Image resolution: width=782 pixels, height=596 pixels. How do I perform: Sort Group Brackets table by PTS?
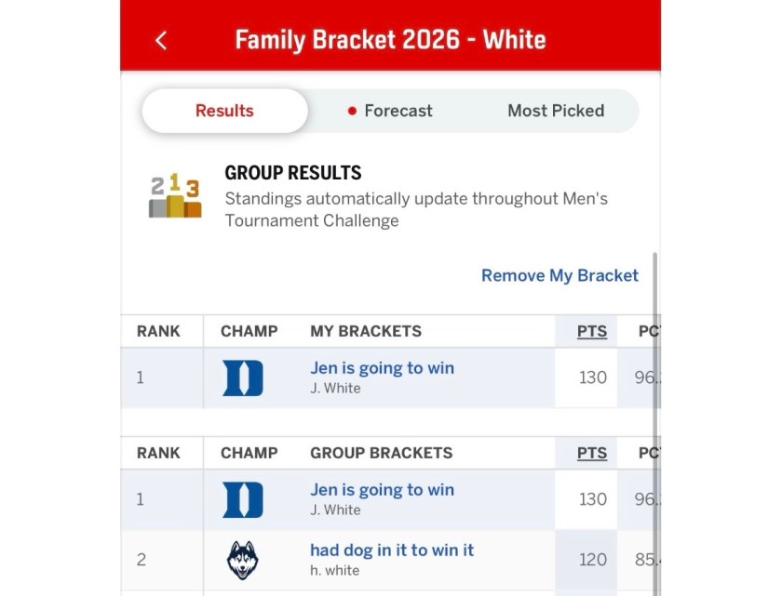click(x=592, y=453)
